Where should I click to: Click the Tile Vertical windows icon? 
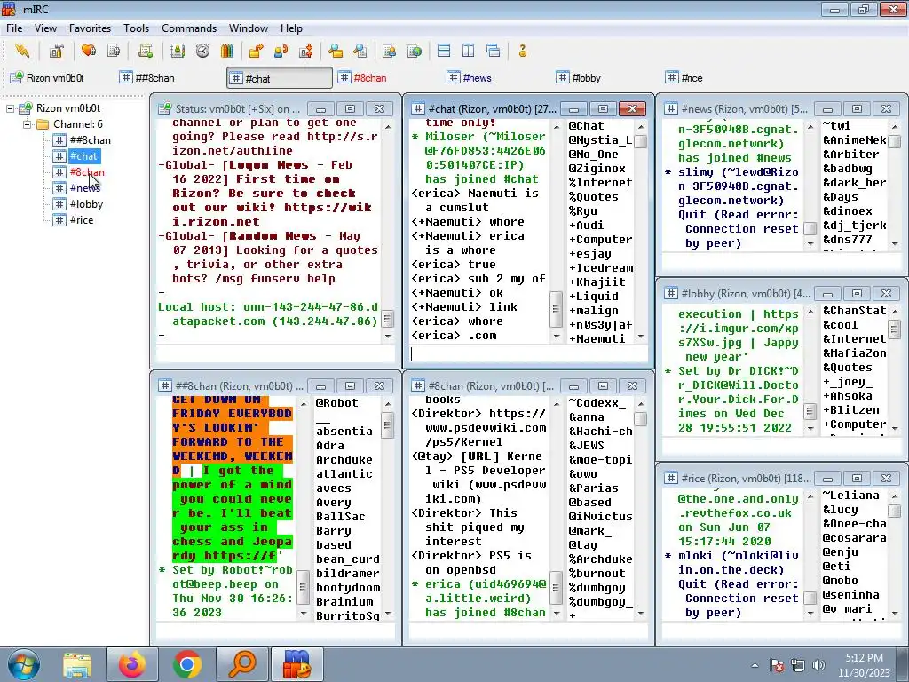pyautogui.click(x=469, y=51)
